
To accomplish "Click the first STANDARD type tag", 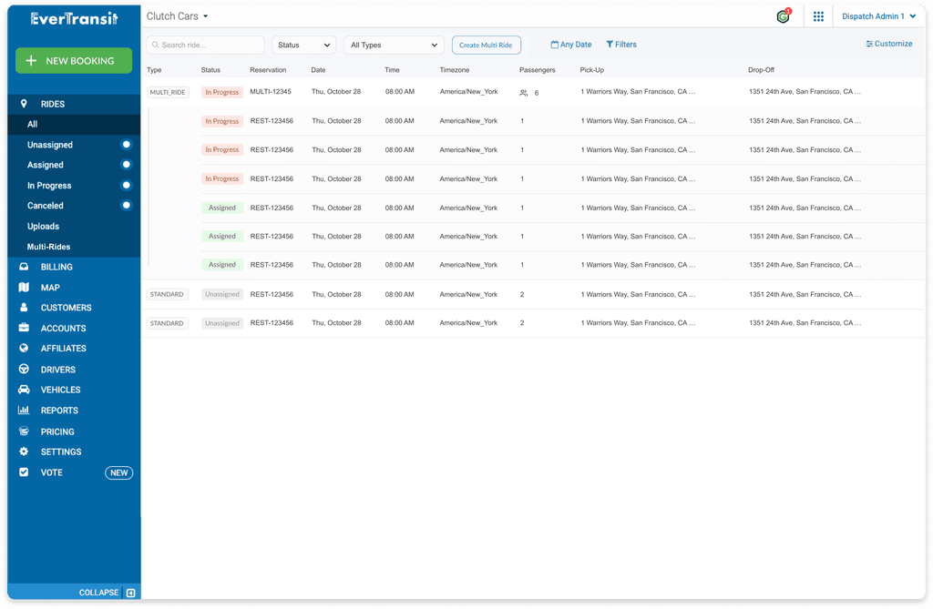I will (x=168, y=294).
